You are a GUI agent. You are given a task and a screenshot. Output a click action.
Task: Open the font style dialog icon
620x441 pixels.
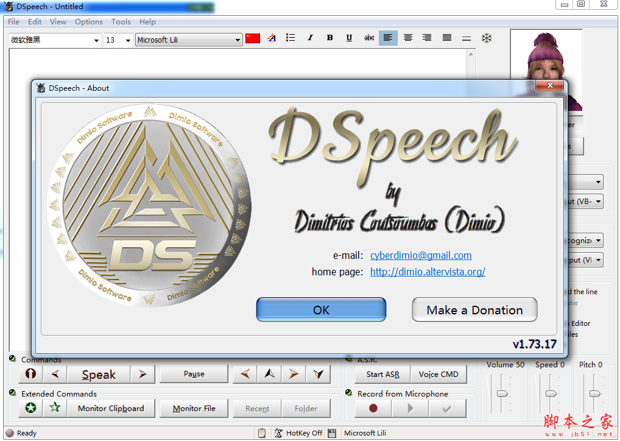[272, 38]
